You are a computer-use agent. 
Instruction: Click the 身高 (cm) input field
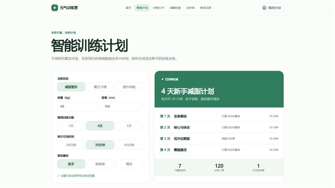point(122,106)
